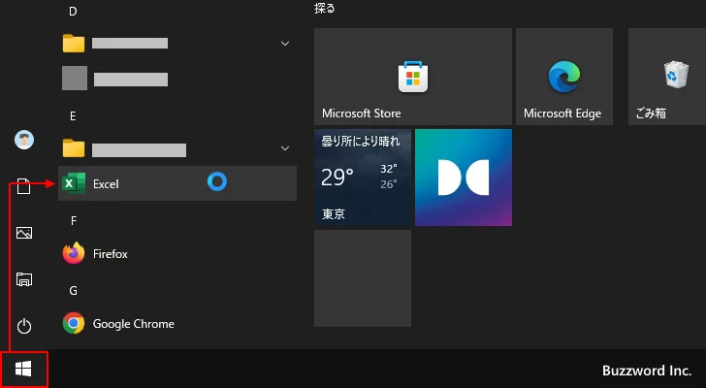Open the Pictures sidebar icon
This screenshot has width=706, height=388.
tap(24, 233)
